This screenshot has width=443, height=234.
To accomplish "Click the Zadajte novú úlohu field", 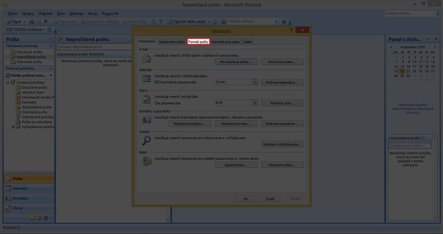I will pos(410,146).
